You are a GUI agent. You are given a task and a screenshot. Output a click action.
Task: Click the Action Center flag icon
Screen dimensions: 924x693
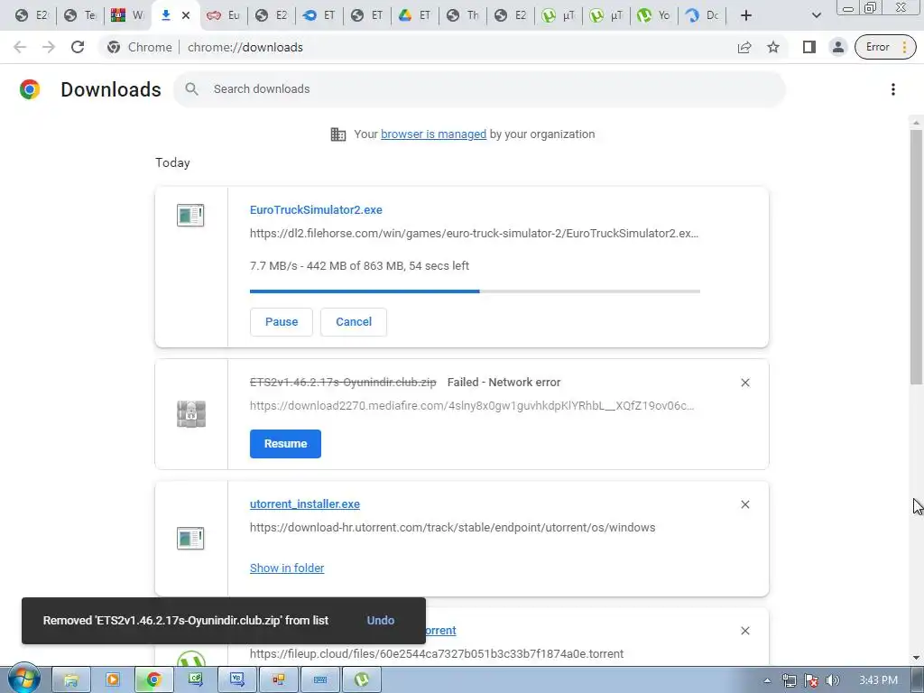click(x=811, y=680)
